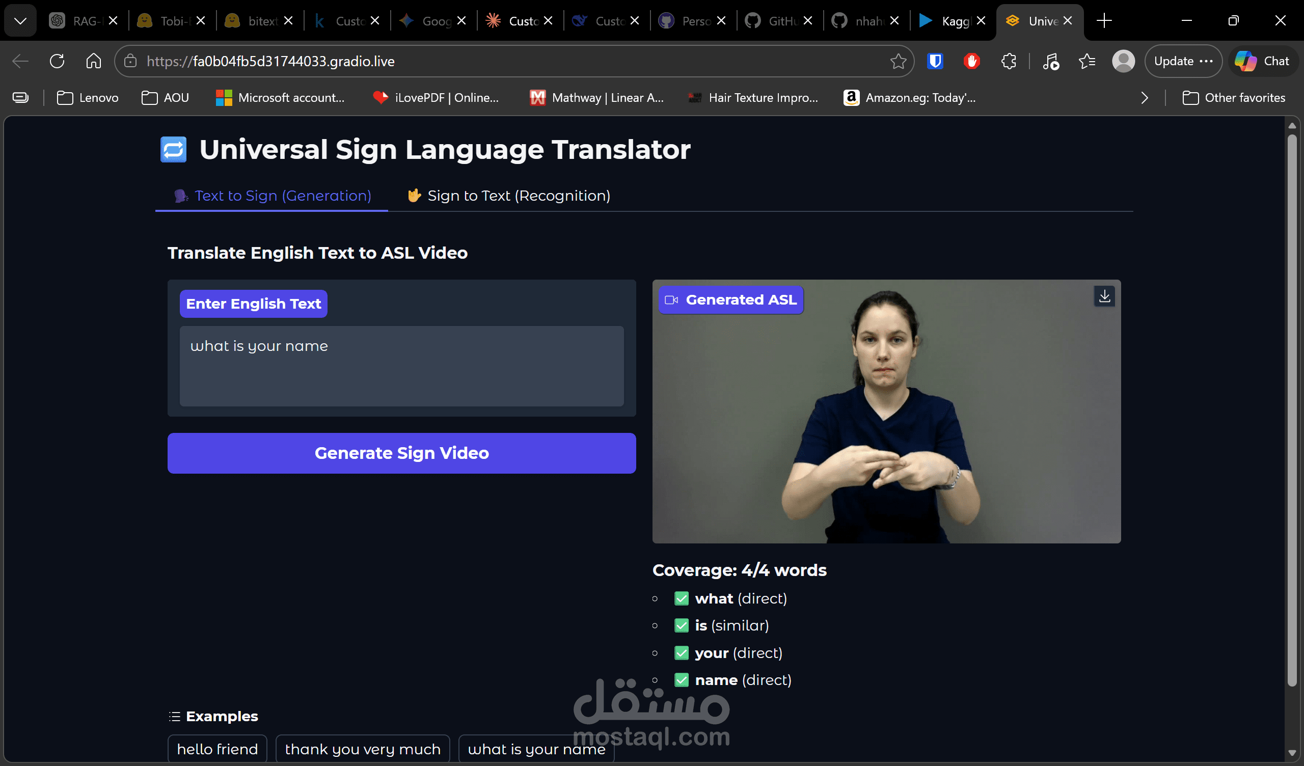Select the 'thank you very much' example
Image resolution: width=1304 pixels, height=766 pixels.
pos(362,748)
